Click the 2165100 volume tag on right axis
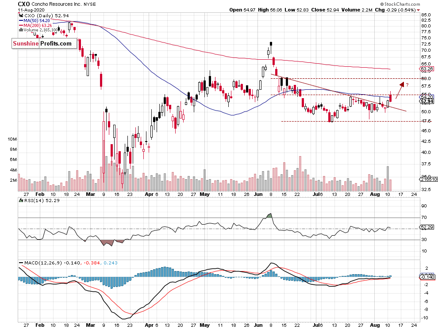438x329 pixels. tap(429, 179)
